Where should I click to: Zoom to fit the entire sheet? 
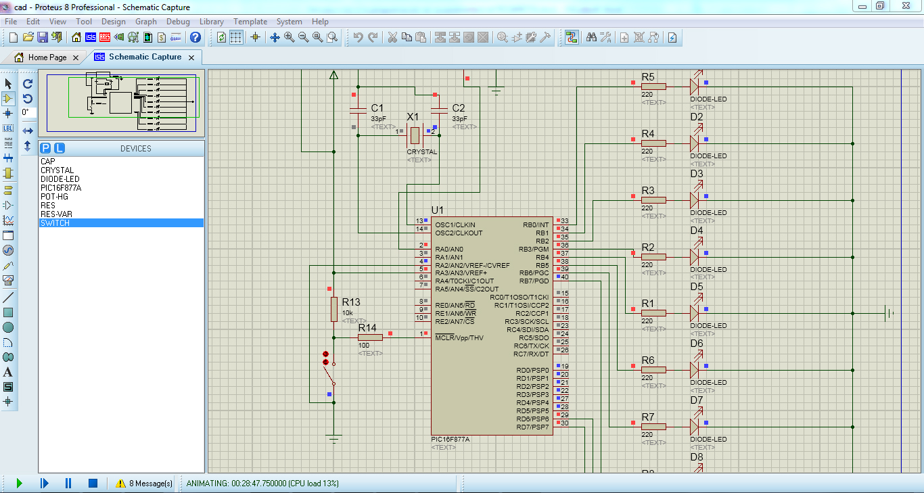click(x=318, y=37)
